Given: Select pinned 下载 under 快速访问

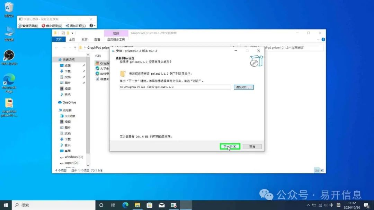Looking at the screenshot, I should [x=68, y=71].
